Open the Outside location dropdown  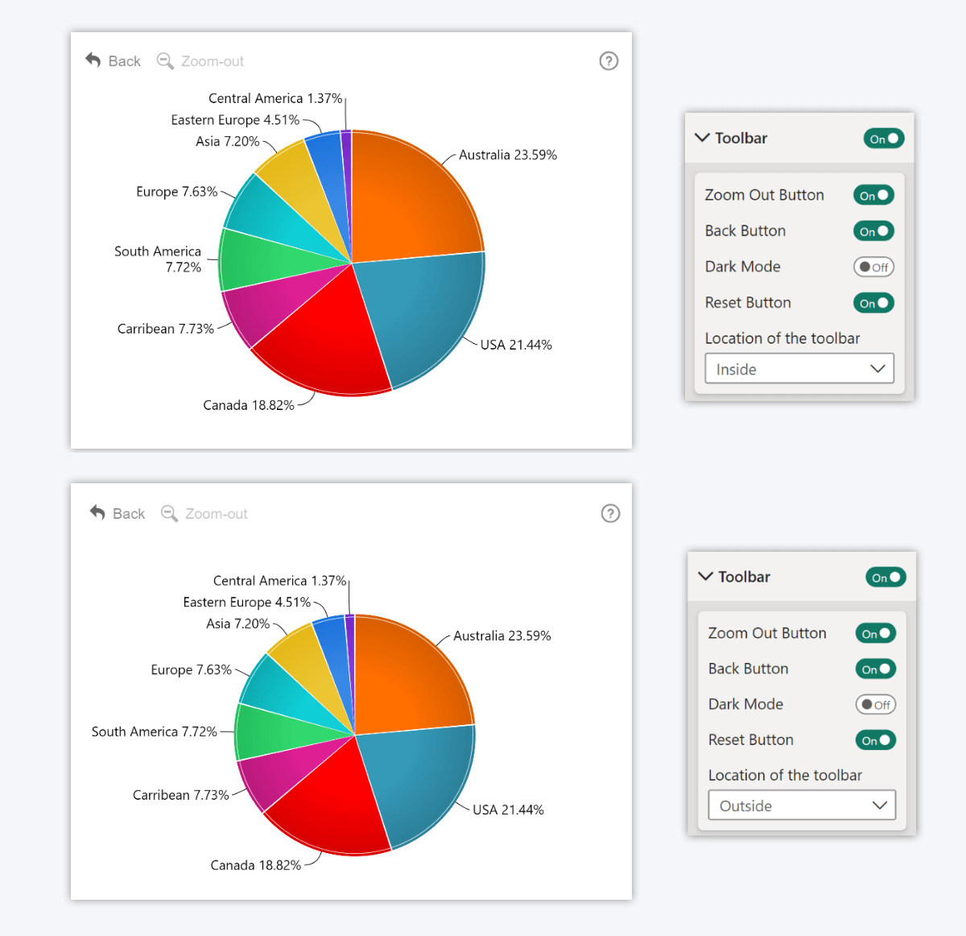click(802, 805)
